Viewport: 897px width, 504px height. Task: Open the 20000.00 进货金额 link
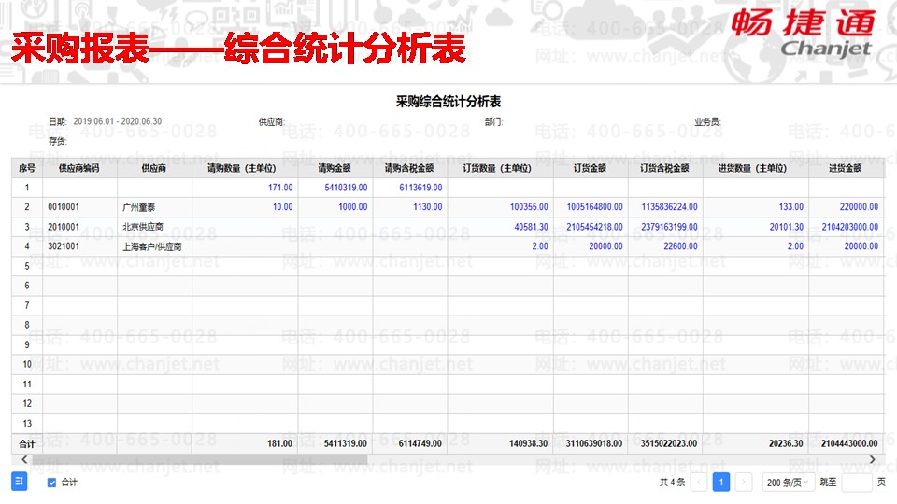tap(861, 246)
